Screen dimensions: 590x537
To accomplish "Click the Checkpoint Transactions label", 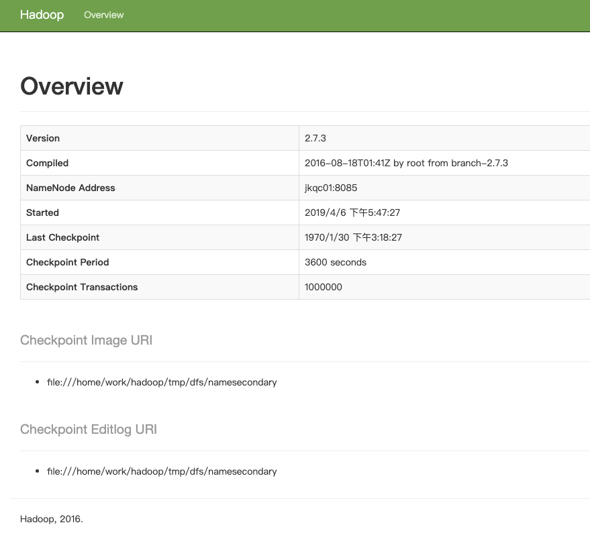I will click(x=82, y=287).
